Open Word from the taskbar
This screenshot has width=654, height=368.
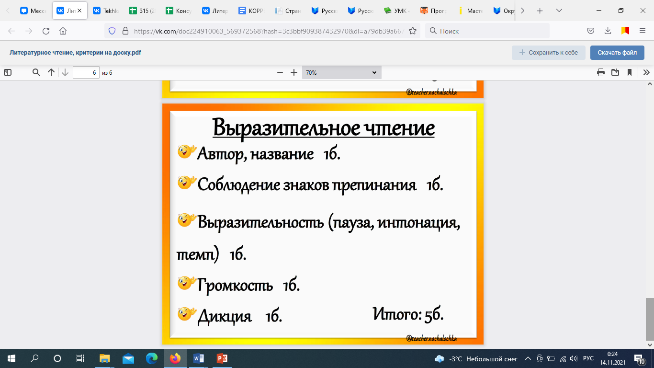pos(199,358)
